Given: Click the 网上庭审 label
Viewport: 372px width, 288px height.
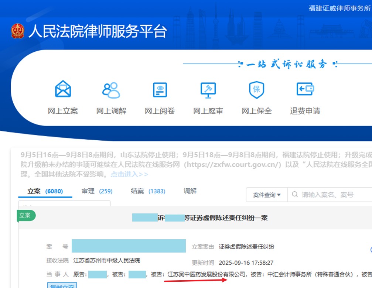Looking at the screenshot, I should pyautogui.click(x=208, y=111).
